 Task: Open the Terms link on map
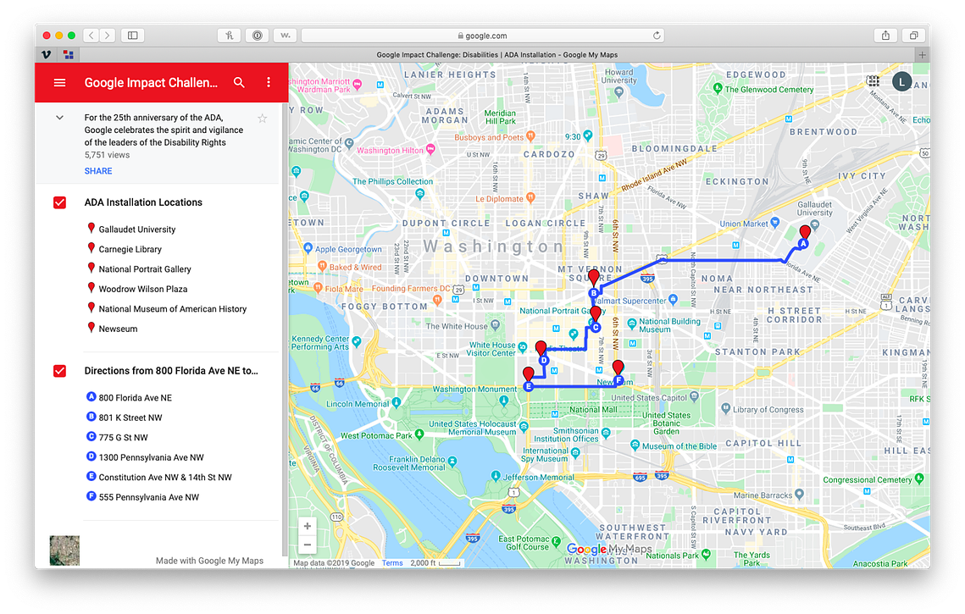(x=392, y=563)
